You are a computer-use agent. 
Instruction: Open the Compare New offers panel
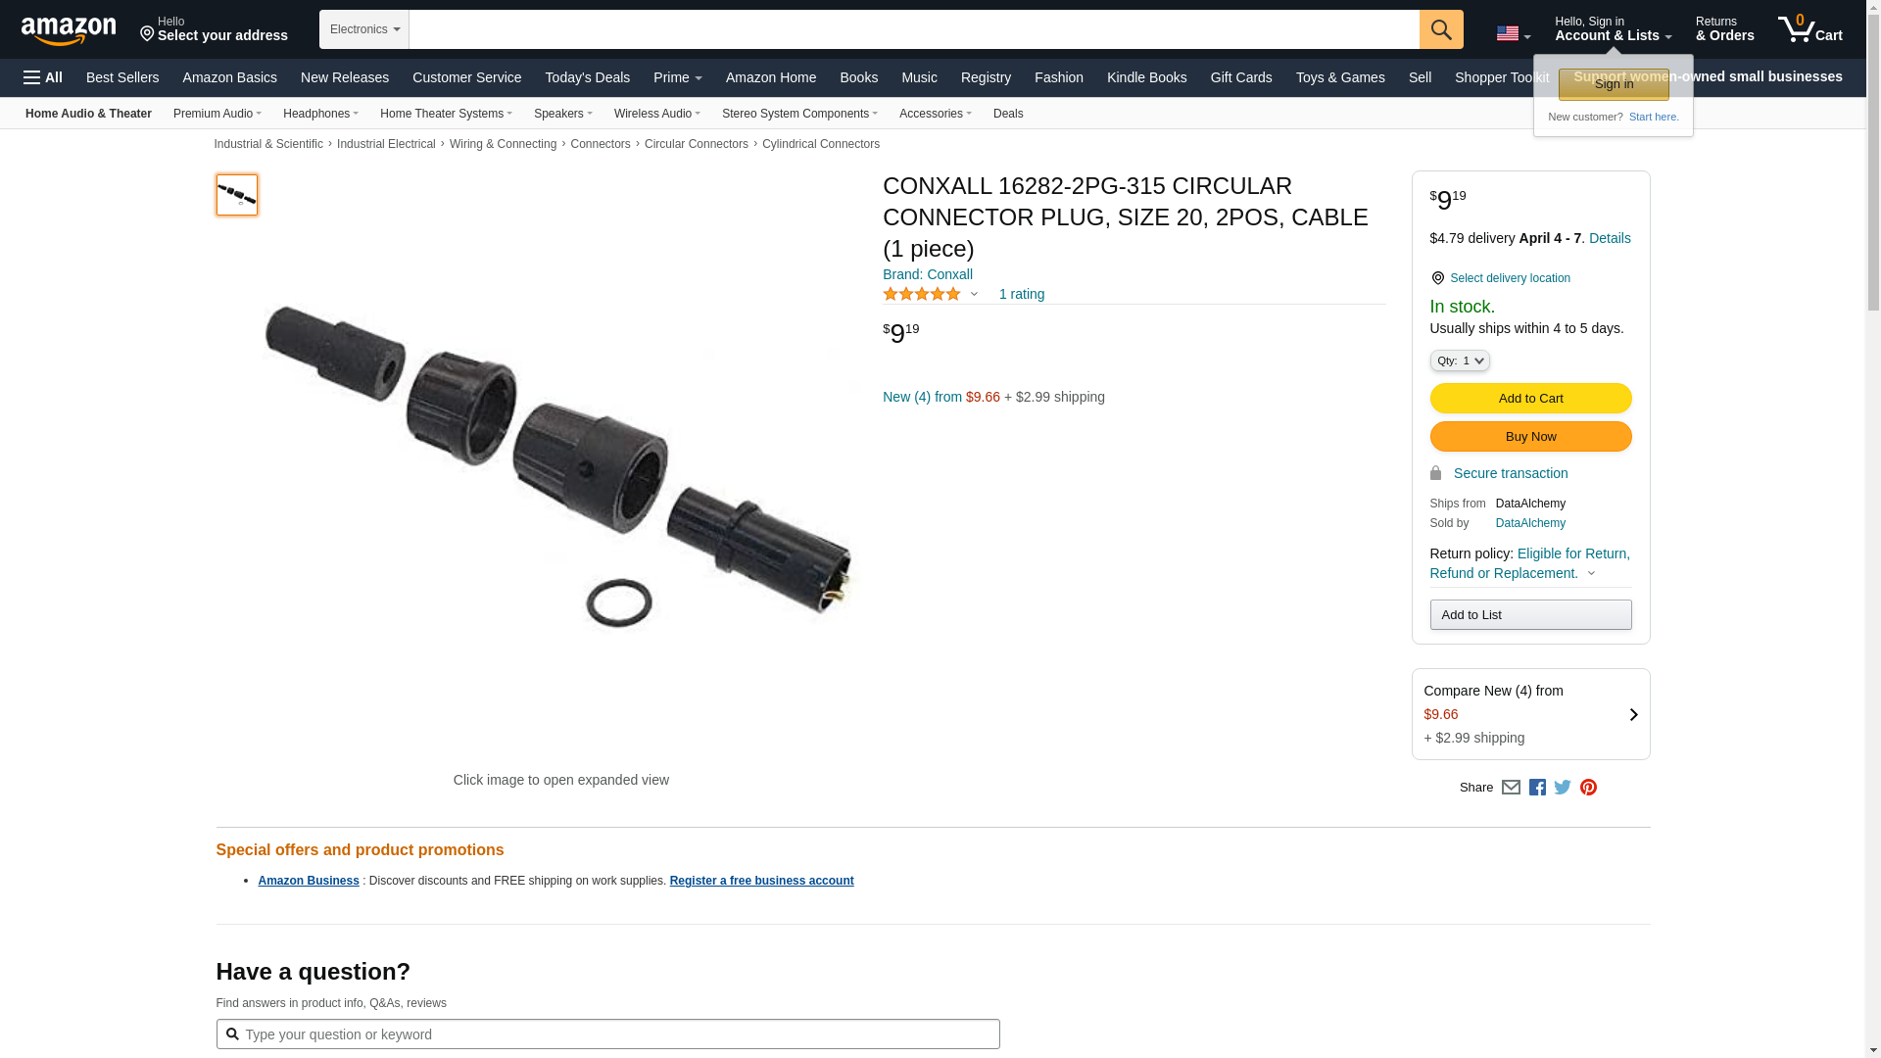click(1530, 714)
